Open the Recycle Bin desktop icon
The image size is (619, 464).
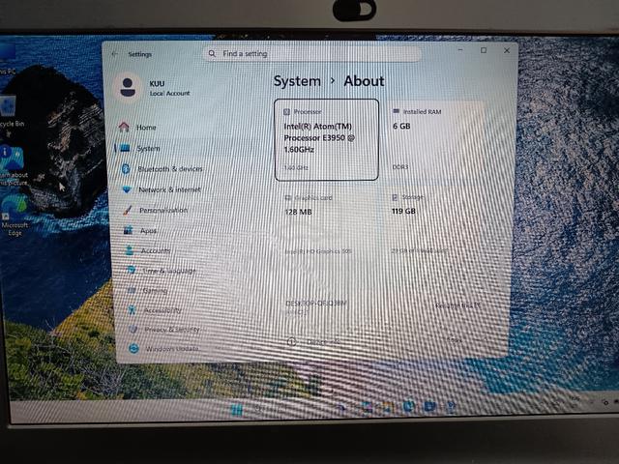click(10, 112)
